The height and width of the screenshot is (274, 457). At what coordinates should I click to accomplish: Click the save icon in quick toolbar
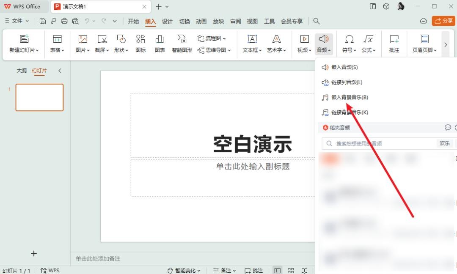tap(42, 21)
